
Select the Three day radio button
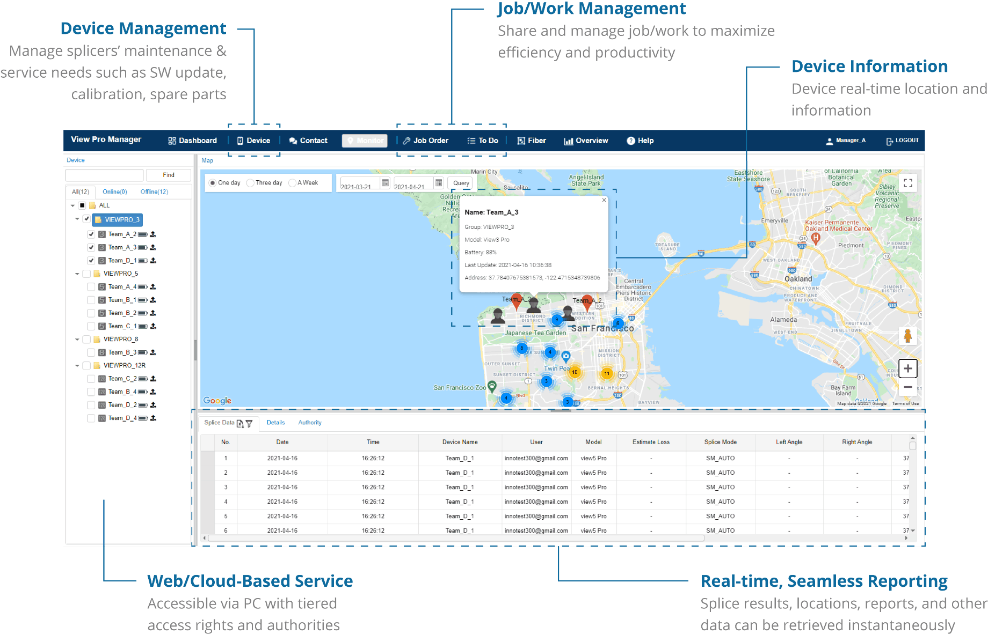[250, 183]
